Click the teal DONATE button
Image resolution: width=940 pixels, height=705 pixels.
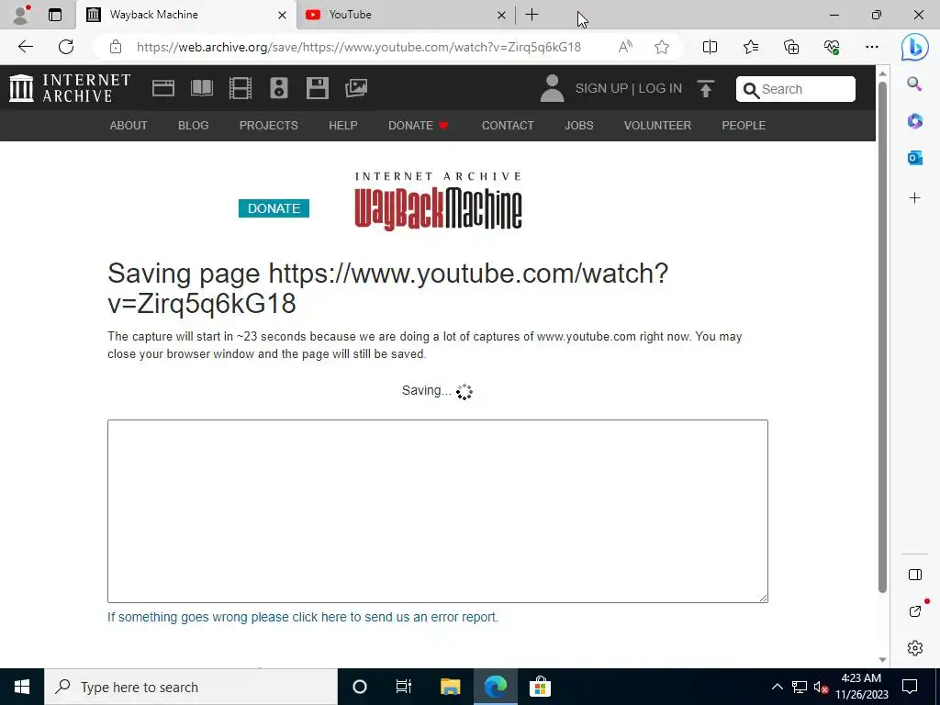[274, 208]
